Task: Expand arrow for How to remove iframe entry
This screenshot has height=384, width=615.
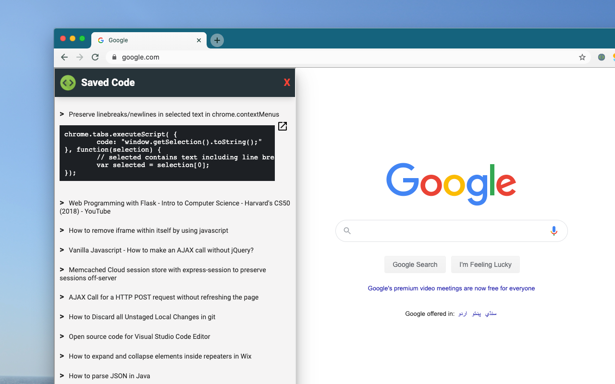Action: click(62, 230)
